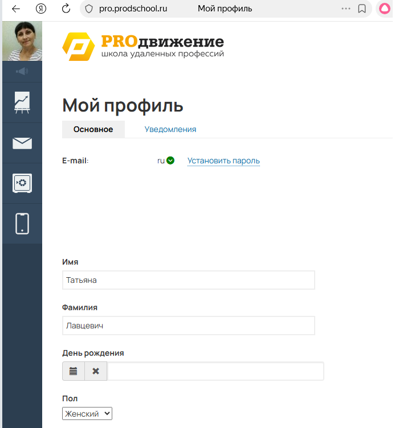This screenshot has height=428, width=399.
Task: Select the Основное tab
Action: coord(93,129)
